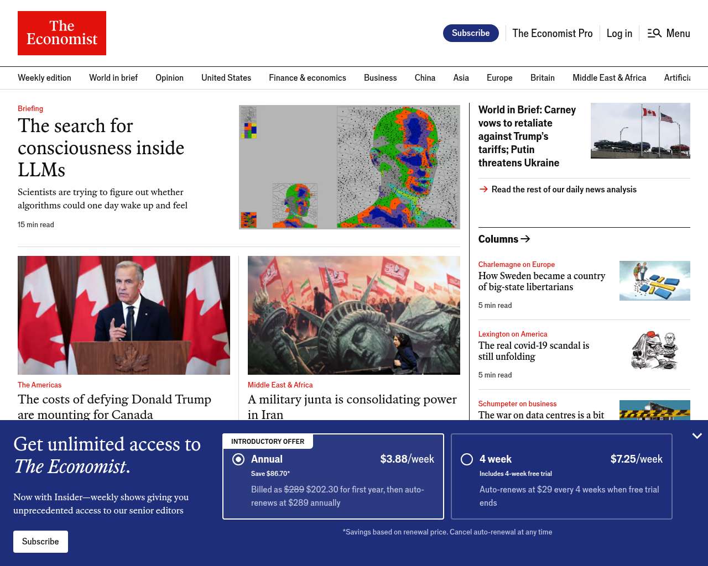Open the consciousness inside LLMs headline
708x566 pixels.
coord(101,148)
